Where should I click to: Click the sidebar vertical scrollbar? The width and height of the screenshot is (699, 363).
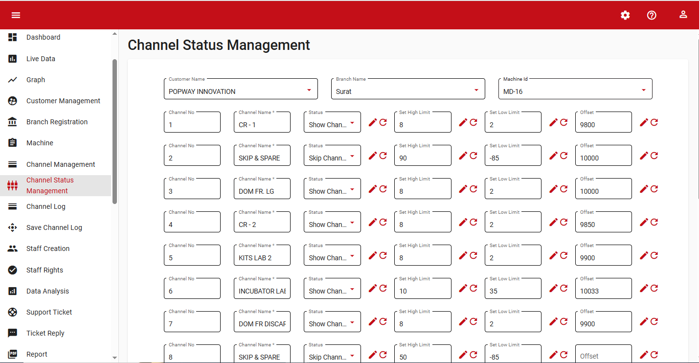[x=115, y=131]
